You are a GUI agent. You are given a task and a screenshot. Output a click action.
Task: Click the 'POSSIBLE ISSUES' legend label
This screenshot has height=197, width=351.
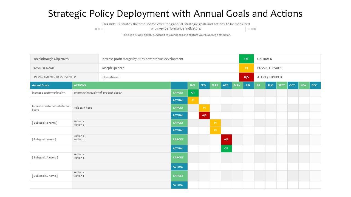click(269, 68)
